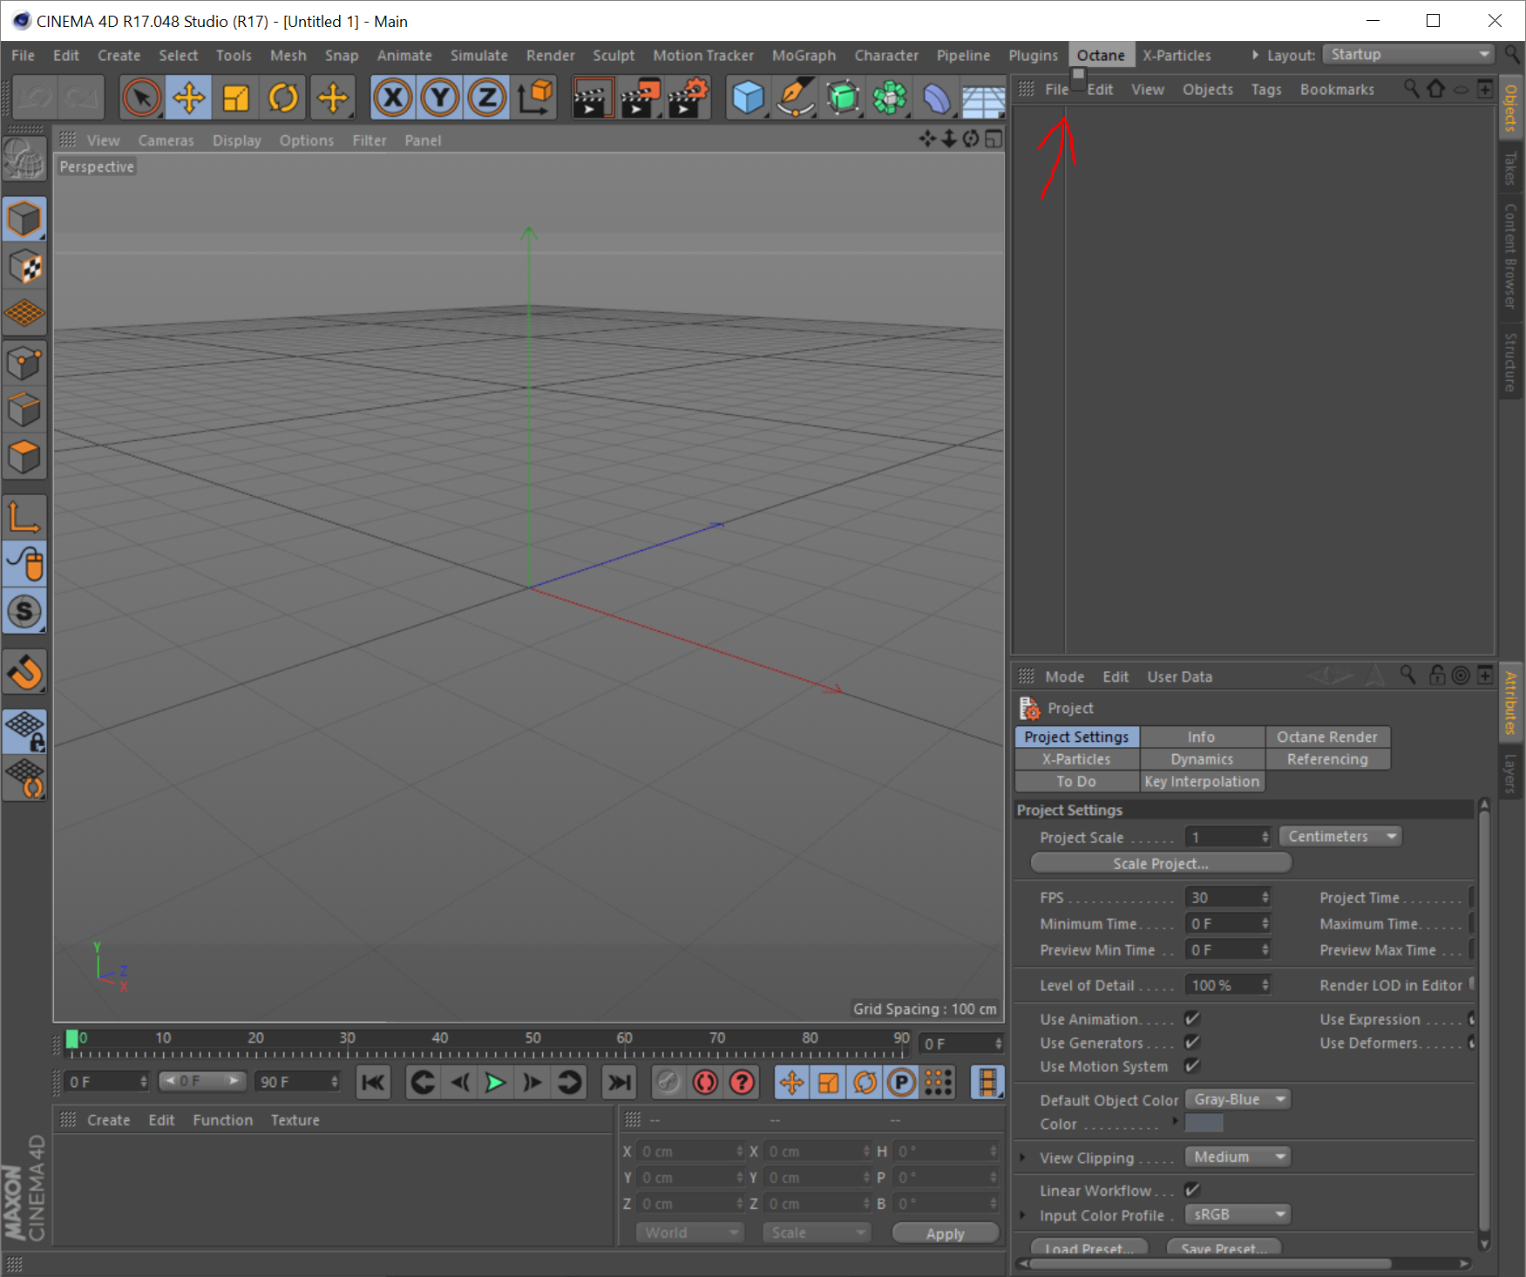Switch to the Dynamics tab

(x=1202, y=759)
